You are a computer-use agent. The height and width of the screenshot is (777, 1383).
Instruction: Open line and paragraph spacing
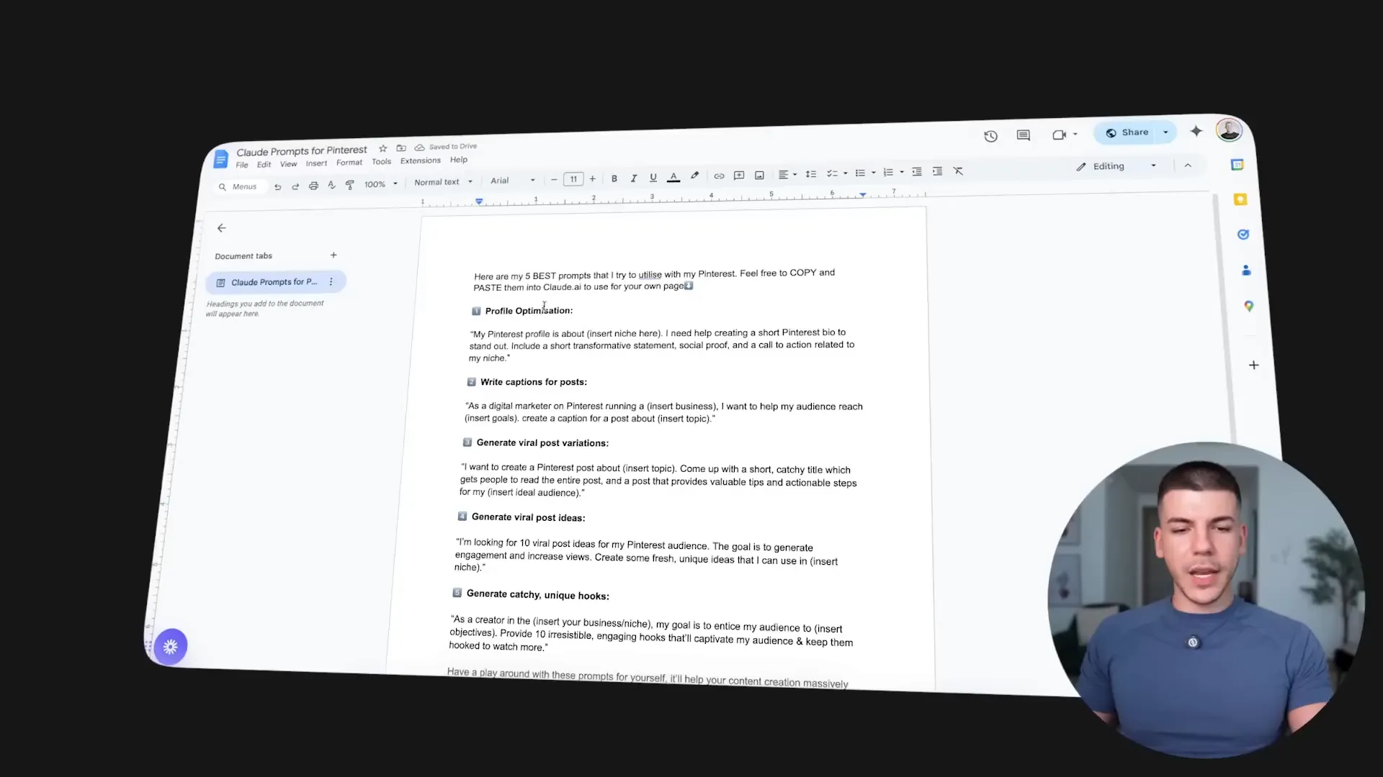pos(811,173)
